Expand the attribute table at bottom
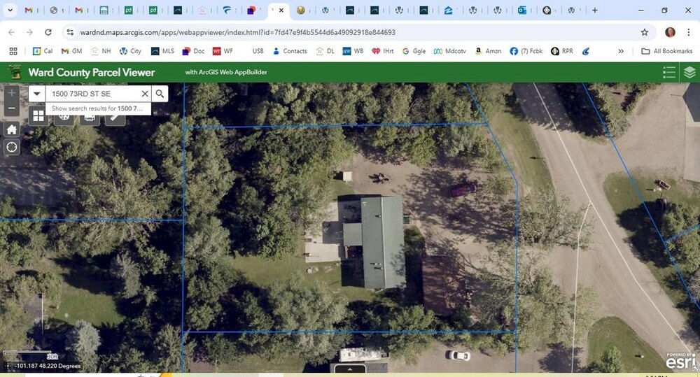Screen dimensions: 700x377 coord(350,369)
